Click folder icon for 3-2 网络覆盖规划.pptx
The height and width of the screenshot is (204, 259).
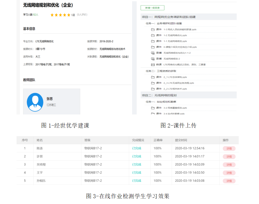coord(153,108)
